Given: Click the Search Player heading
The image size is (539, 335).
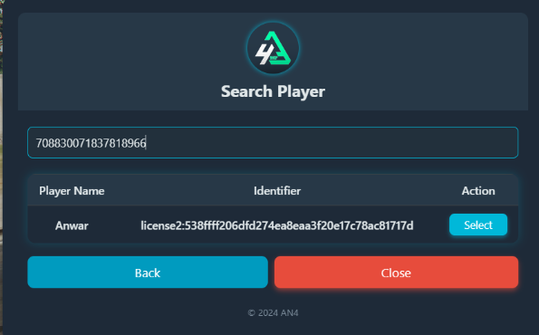Looking at the screenshot, I should tap(273, 91).
